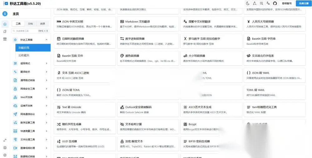The image size is (312, 158).
Task: Open 云收藏夹 in the sidebar
Action: point(33,55)
